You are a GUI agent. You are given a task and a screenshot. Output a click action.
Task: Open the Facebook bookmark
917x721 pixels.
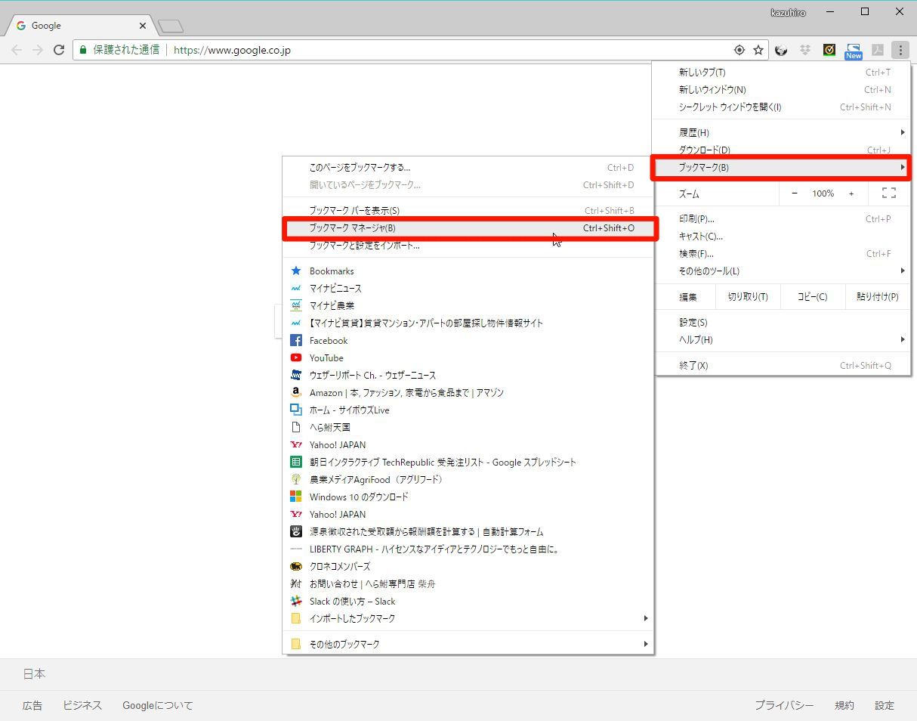click(468, 340)
